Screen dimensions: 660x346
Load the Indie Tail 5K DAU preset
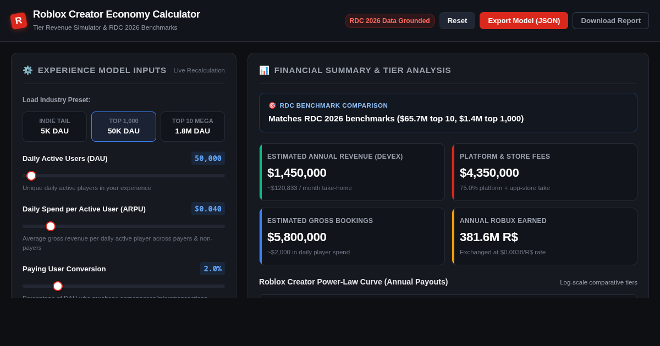[54, 126]
